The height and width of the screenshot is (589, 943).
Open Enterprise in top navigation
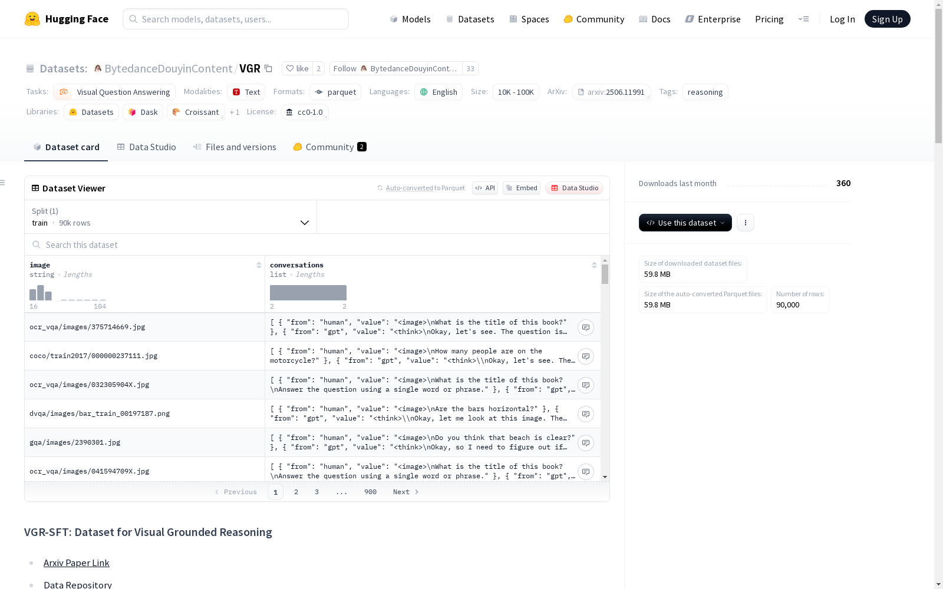point(713,19)
